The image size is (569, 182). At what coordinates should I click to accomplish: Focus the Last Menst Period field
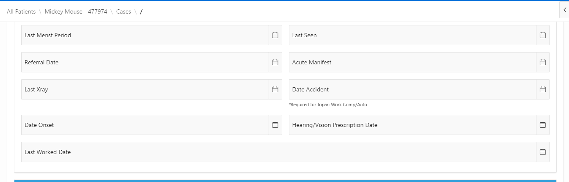[x=145, y=35]
